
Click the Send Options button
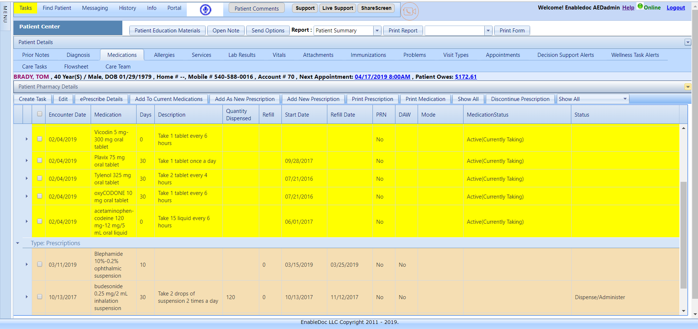pos(268,31)
